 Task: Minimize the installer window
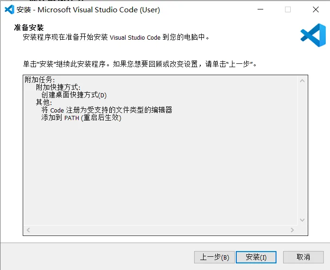[260, 9]
